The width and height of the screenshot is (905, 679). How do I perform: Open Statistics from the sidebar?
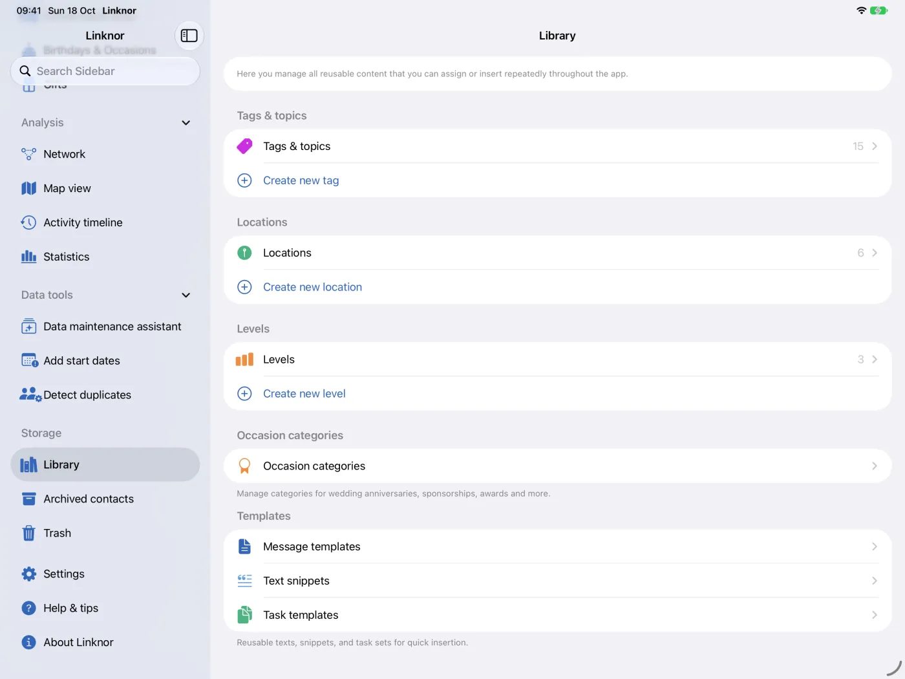click(x=105, y=257)
